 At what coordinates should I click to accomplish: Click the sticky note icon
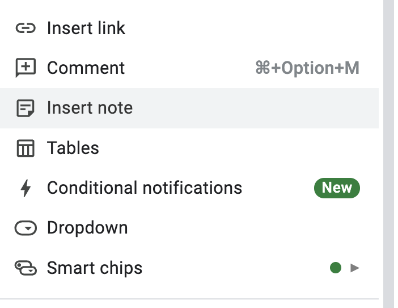click(26, 108)
